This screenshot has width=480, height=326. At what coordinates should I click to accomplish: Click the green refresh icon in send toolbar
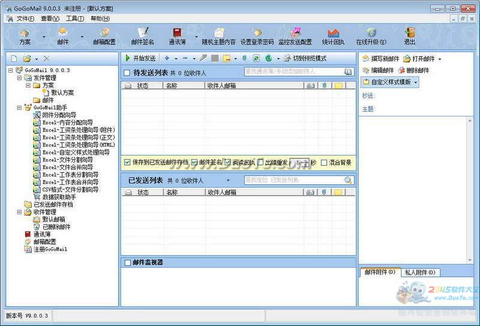tap(257, 58)
